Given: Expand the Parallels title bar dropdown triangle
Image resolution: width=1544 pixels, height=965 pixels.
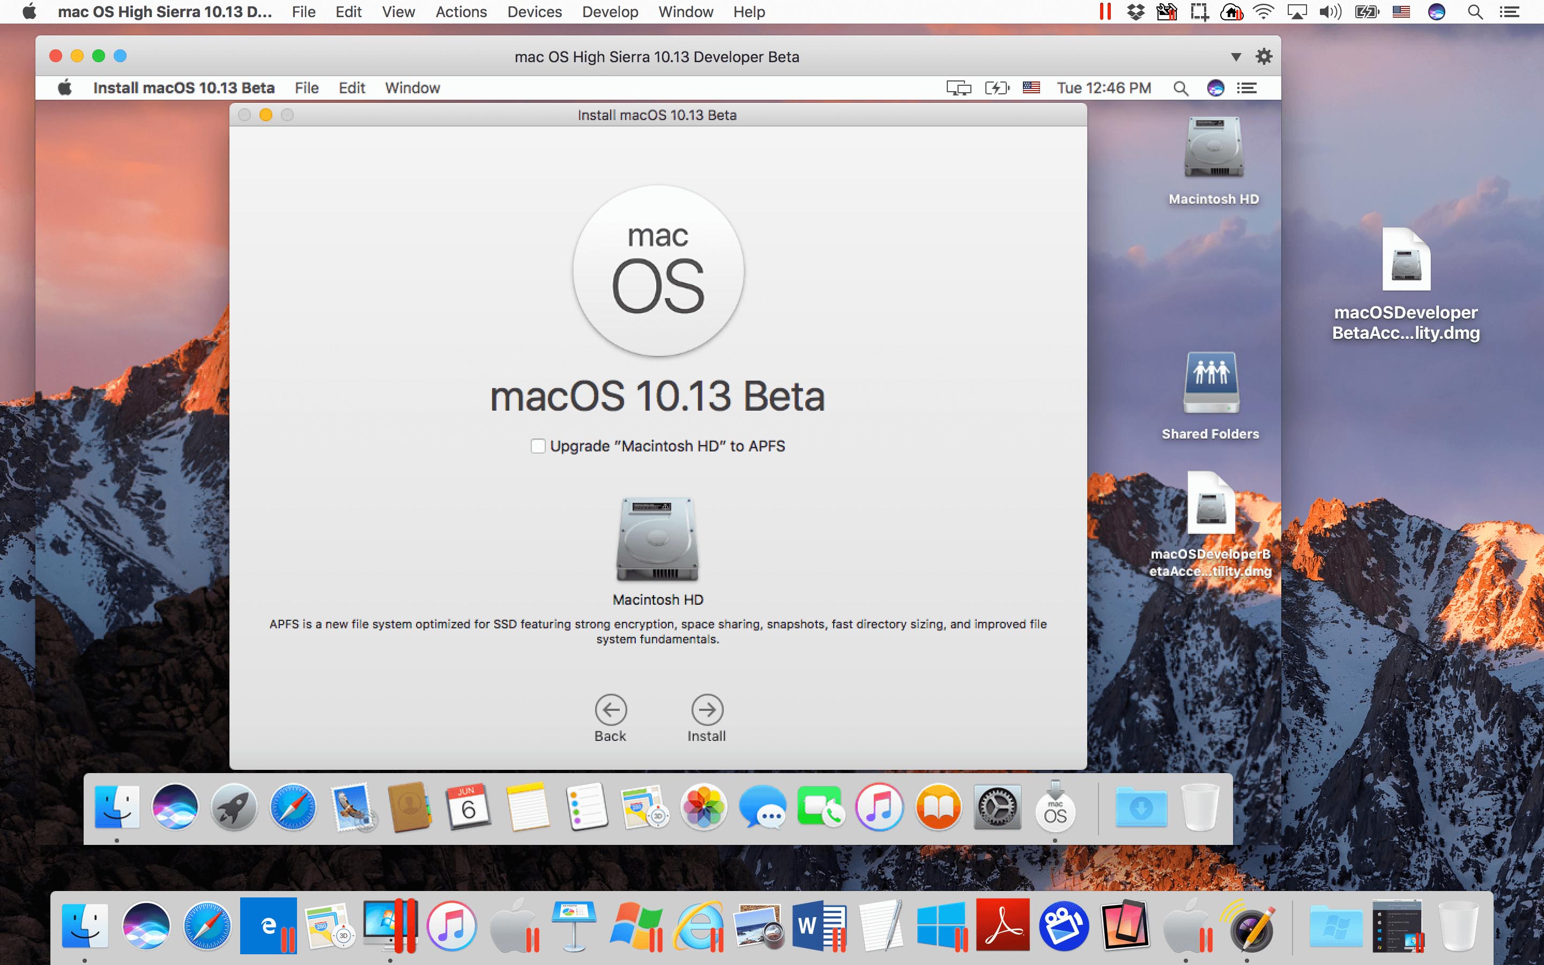Looking at the screenshot, I should [x=1236, y=57].
